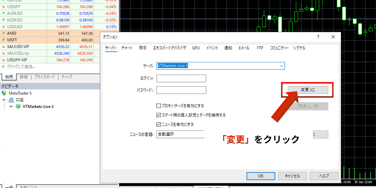Uncheck the ニュースを有効にする checkbox
376x188 pixels.
click(159, 124)
